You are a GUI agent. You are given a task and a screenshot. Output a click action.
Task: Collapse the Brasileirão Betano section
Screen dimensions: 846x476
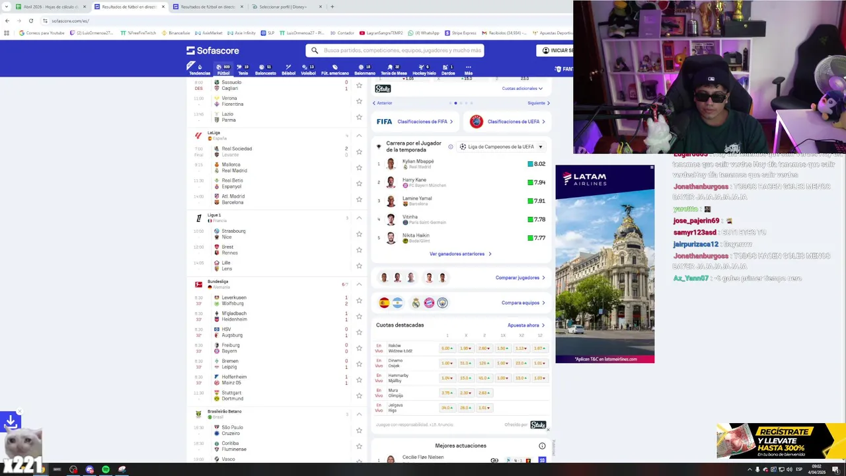pos(359,414)
